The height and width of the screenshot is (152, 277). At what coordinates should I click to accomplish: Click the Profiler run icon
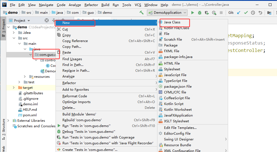point(214,13)
